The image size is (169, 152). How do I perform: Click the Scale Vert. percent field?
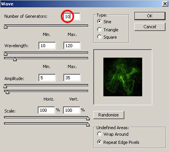tap(71, 110)
